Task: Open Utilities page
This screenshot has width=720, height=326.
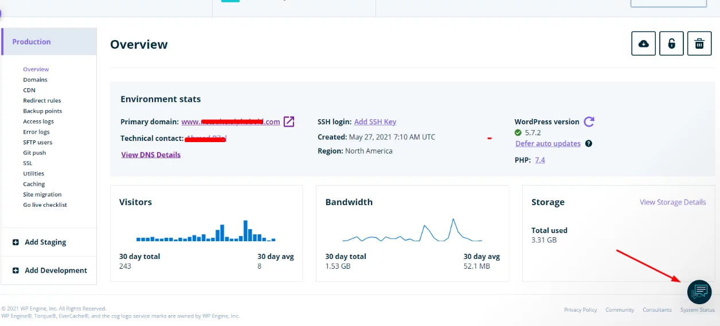Action: [33, 174]
